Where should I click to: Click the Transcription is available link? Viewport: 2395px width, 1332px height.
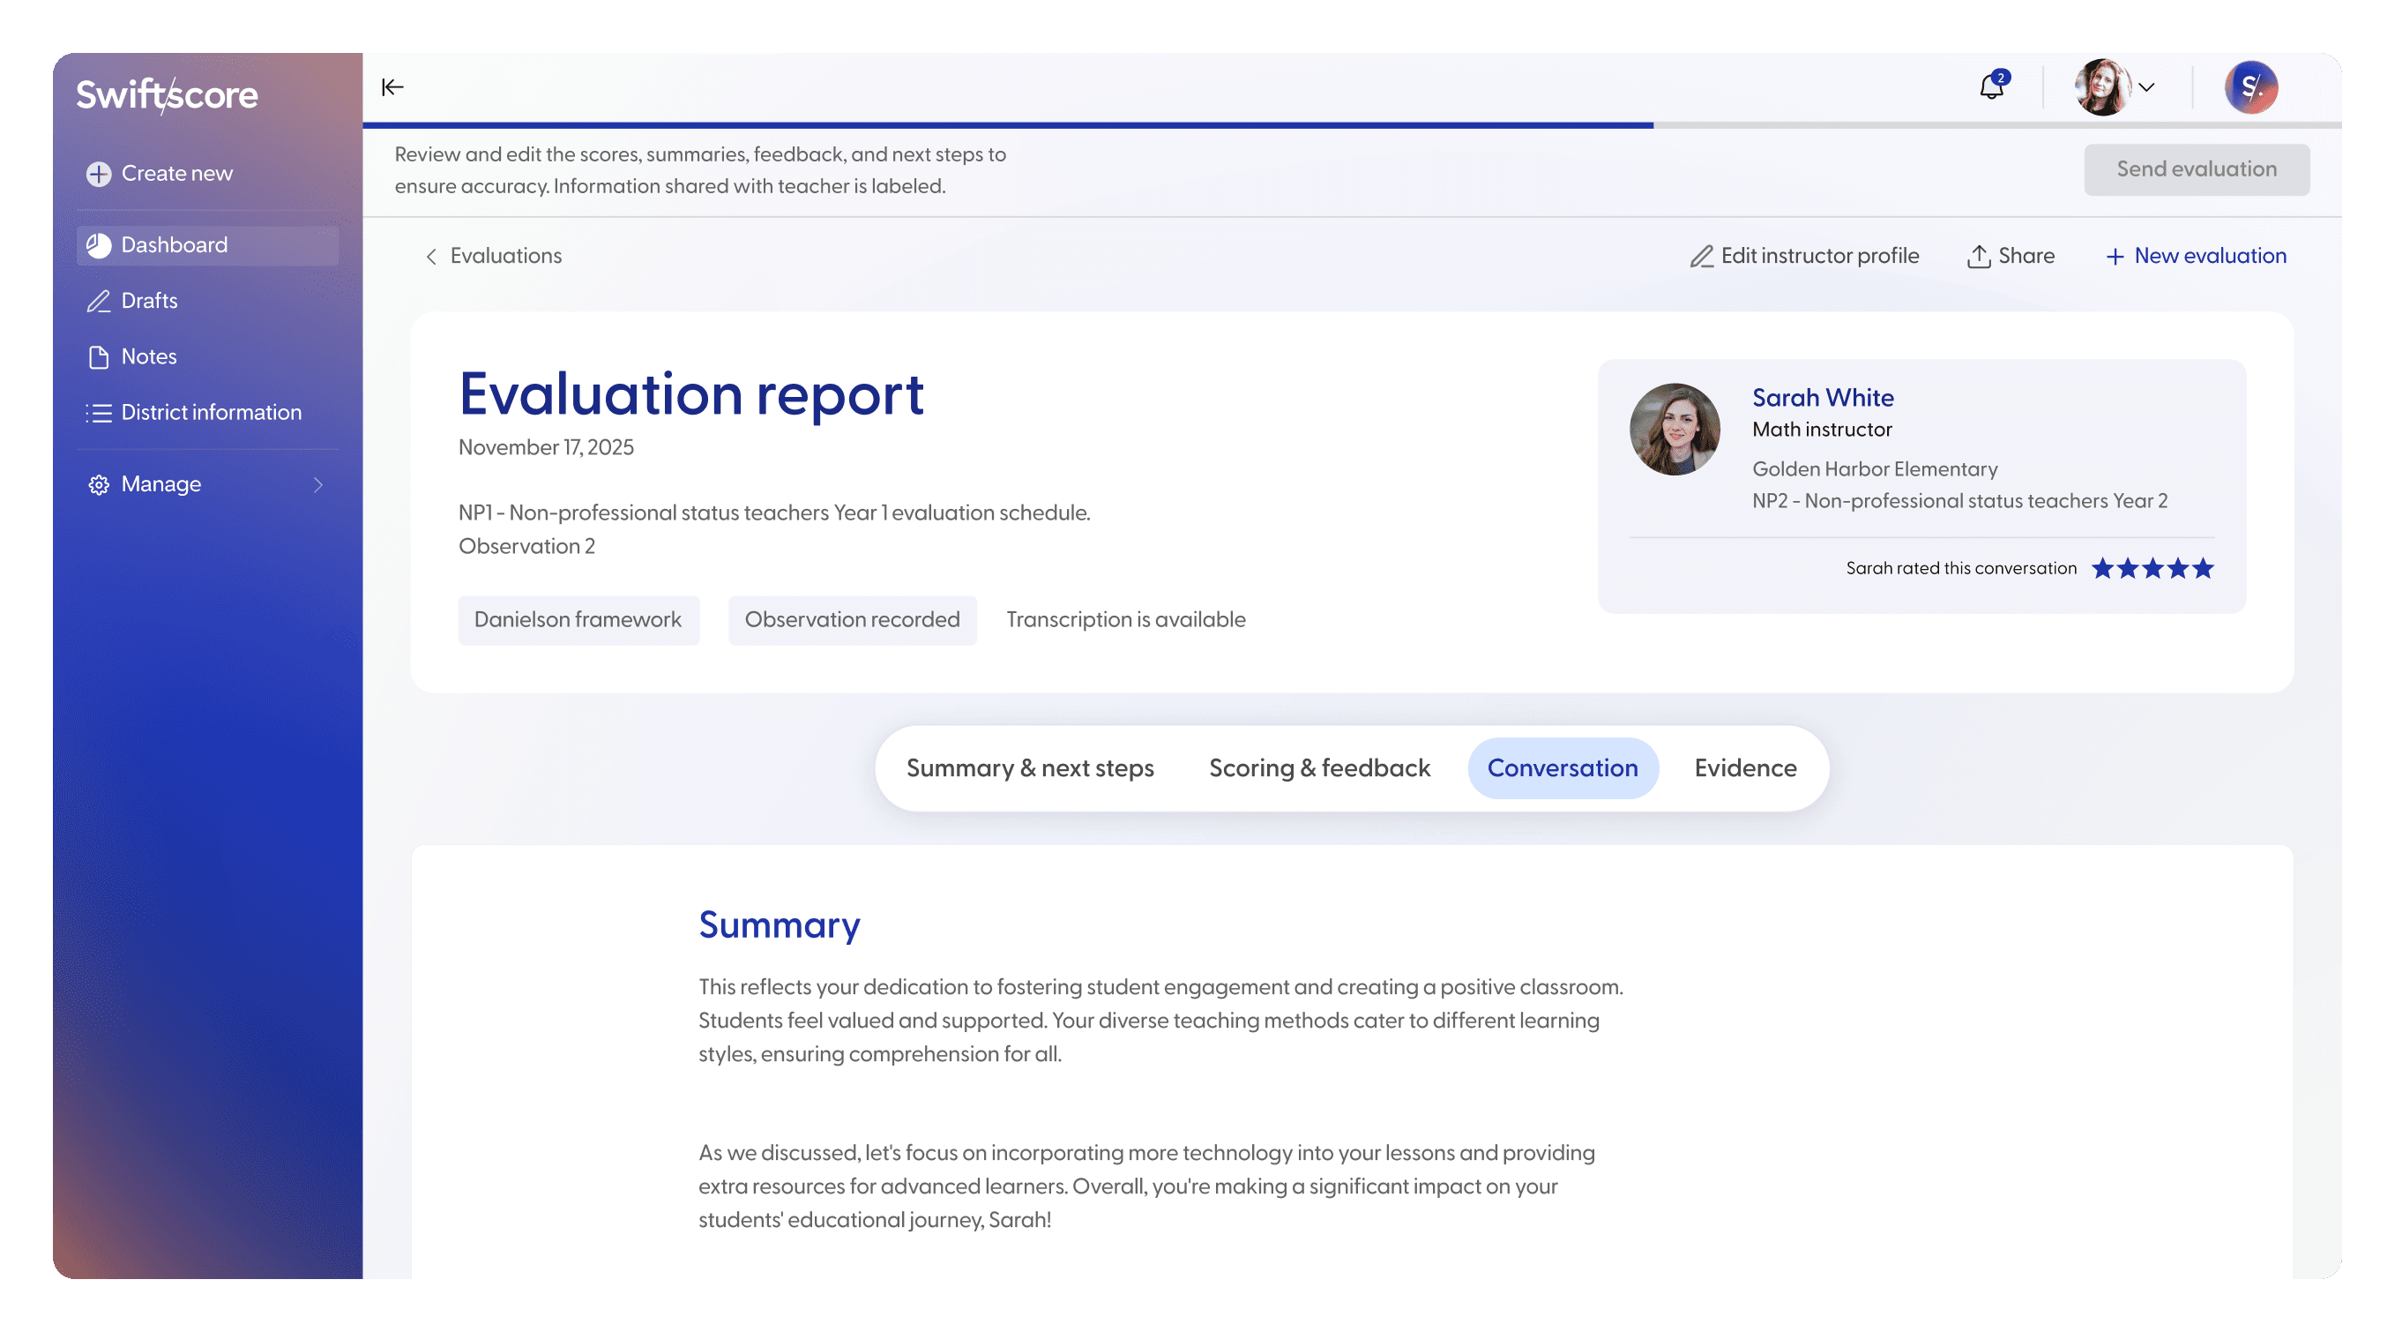click(1125, 619)
